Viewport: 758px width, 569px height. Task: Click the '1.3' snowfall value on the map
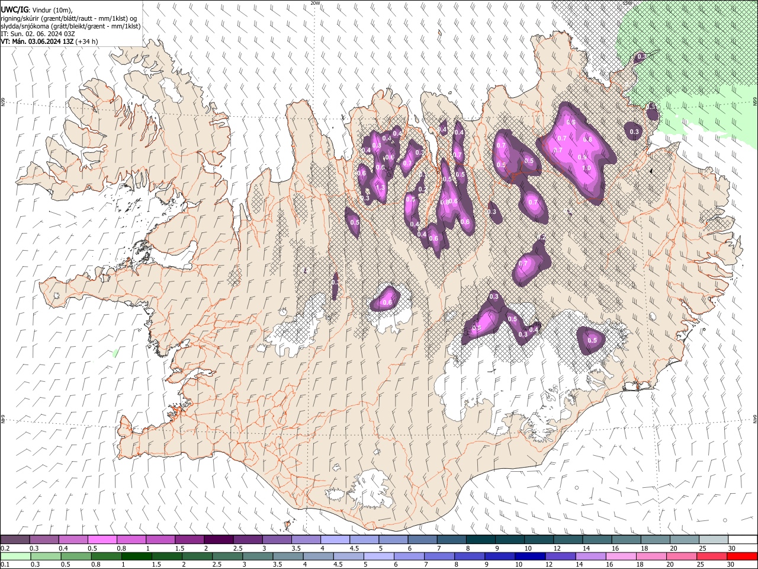click(380, 187)
